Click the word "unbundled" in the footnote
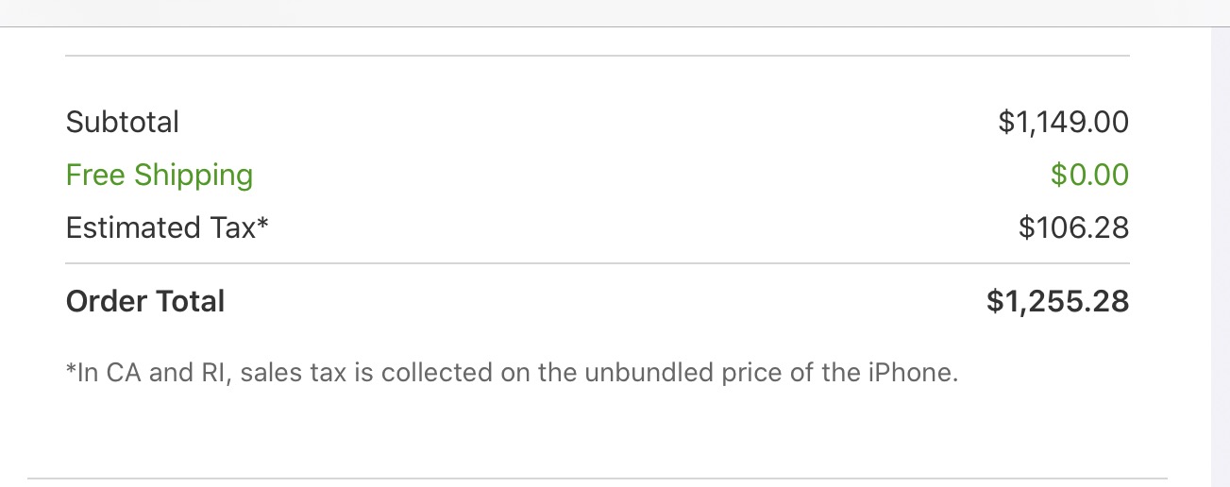 click(643, 373)
